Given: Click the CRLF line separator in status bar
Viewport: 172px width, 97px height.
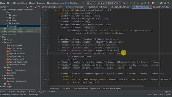Looking at the screenshot, I should [155, 95].
